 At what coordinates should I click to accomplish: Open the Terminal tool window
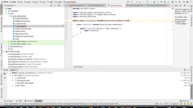[x=29, y=101]
